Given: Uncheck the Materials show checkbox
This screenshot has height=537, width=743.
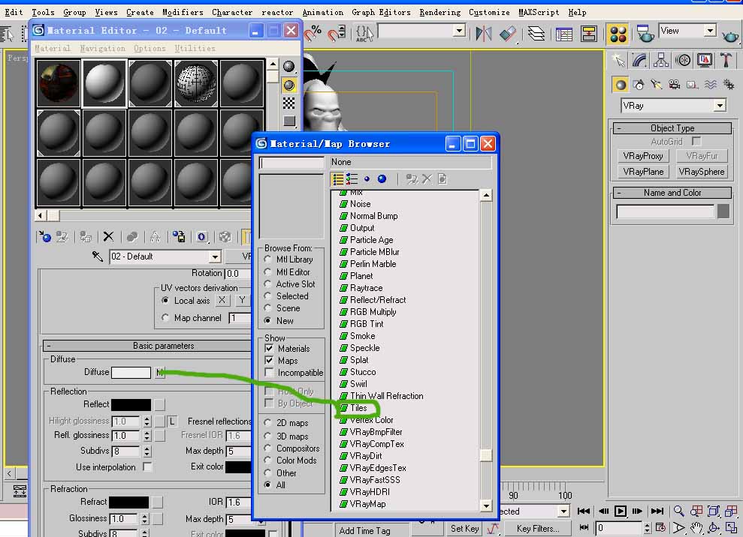Looking at the screenshot, I should point(269,349).
